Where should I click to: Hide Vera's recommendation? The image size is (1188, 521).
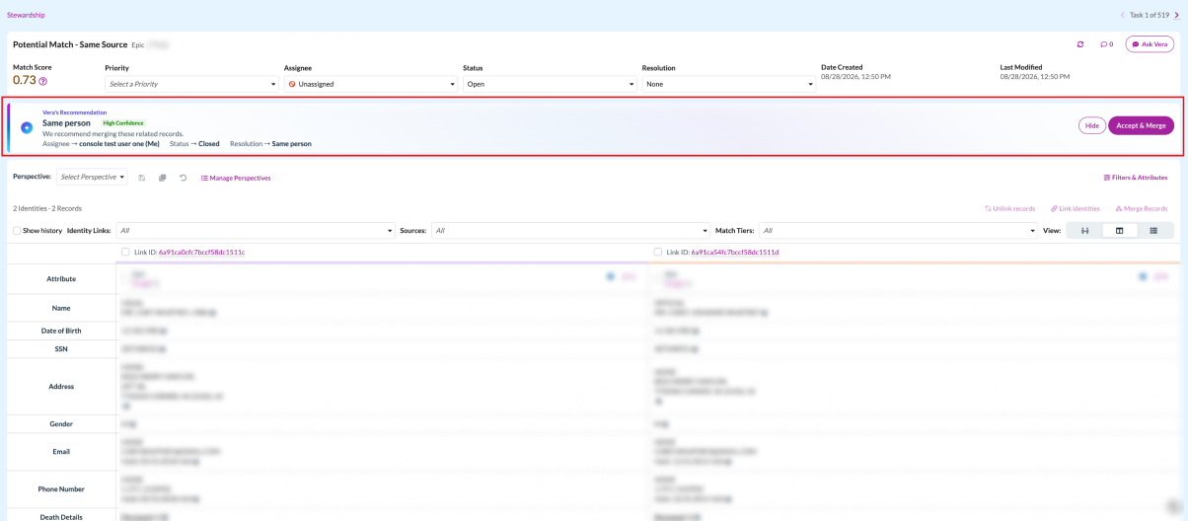pyautogui.click(x=1092, y=125)
